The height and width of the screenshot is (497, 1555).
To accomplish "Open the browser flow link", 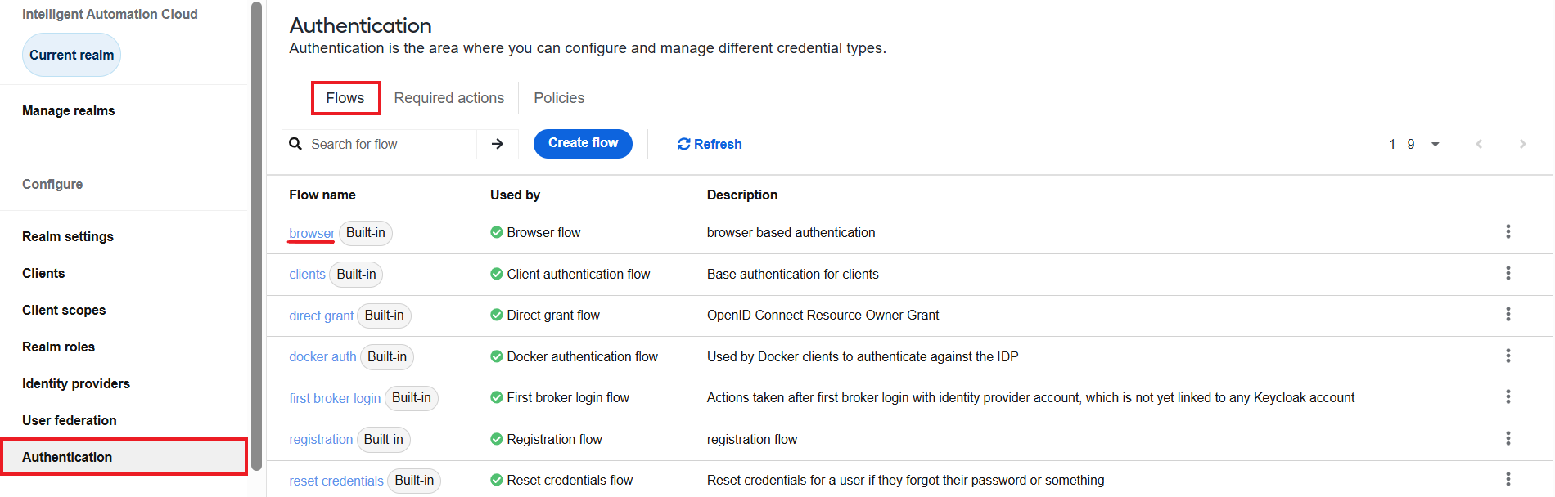I will [x=312, y=233].
